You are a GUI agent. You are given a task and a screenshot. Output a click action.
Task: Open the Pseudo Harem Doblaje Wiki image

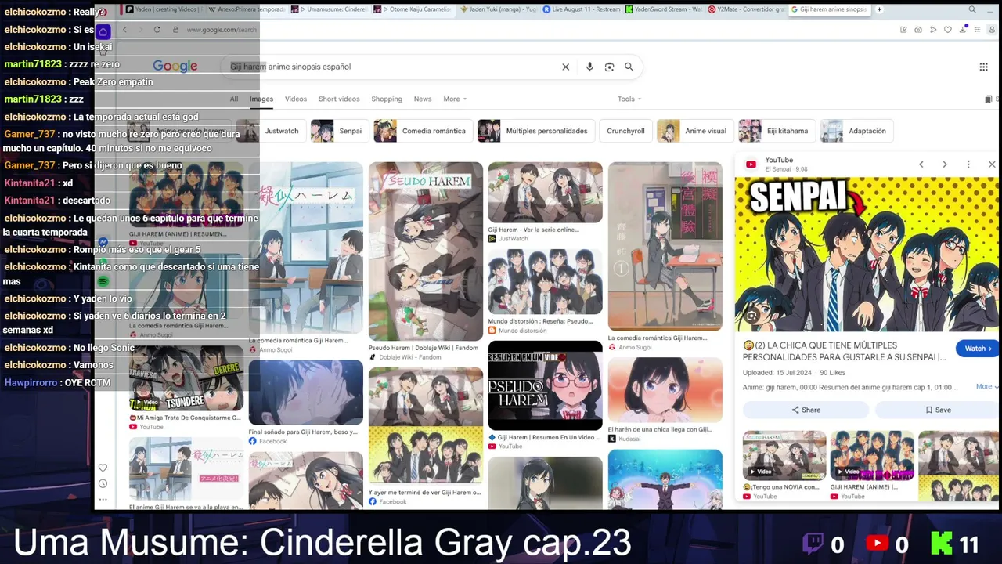pyautogui.click(x=426, y=252)
